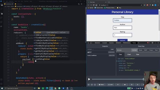Select the Diff inspector tab
The image size is (160, 90).
(145, 50)
